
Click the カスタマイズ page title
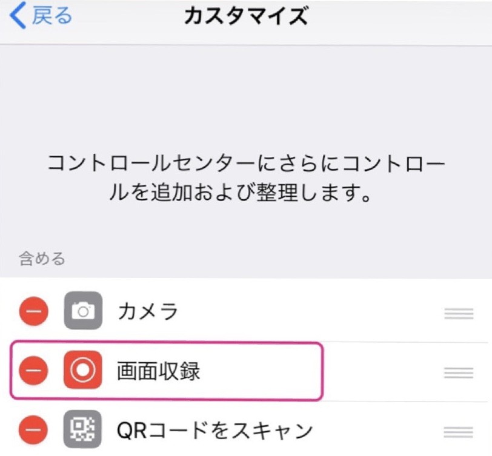(245, 17)
